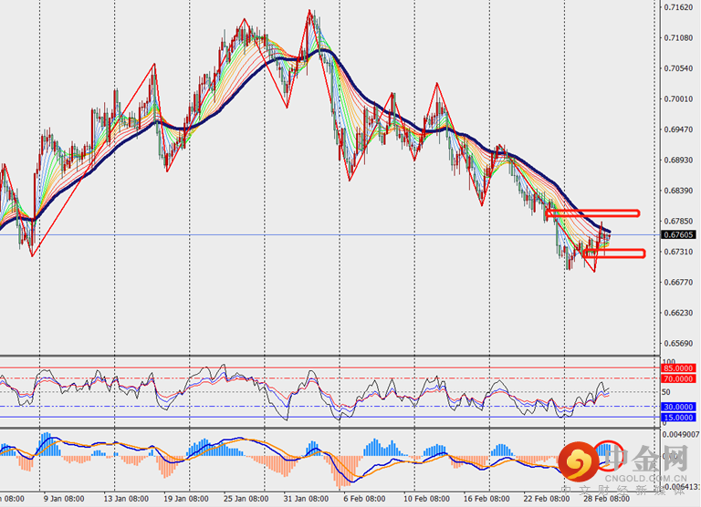Viewport: 701px width, 507px height.
Task: Click the 0.69470 price axis label
Action: pyautogui.click(x=678, y=129)
